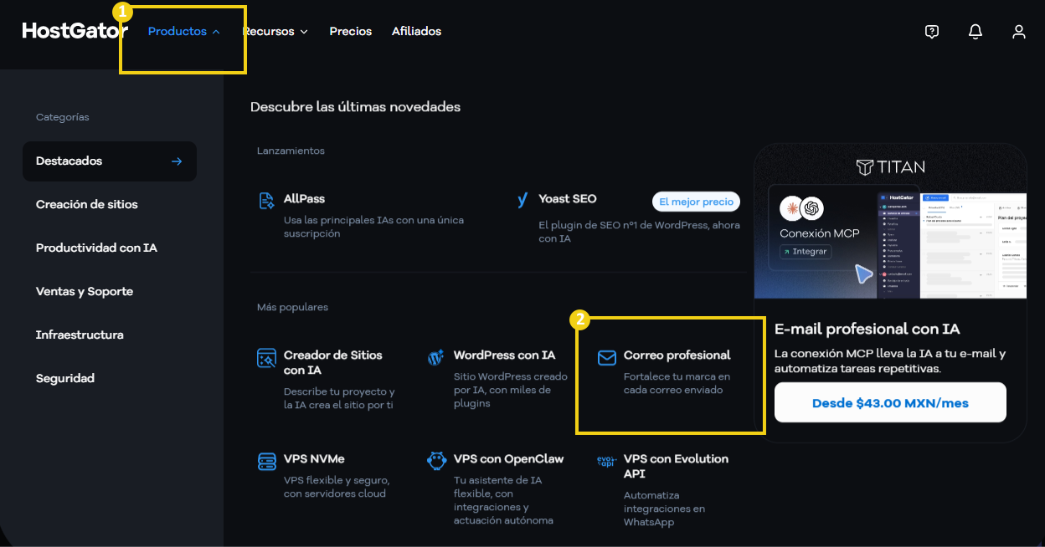1045x547 pixels.
Task: Click the El mejor precio badge
Action: click(697, 202)
